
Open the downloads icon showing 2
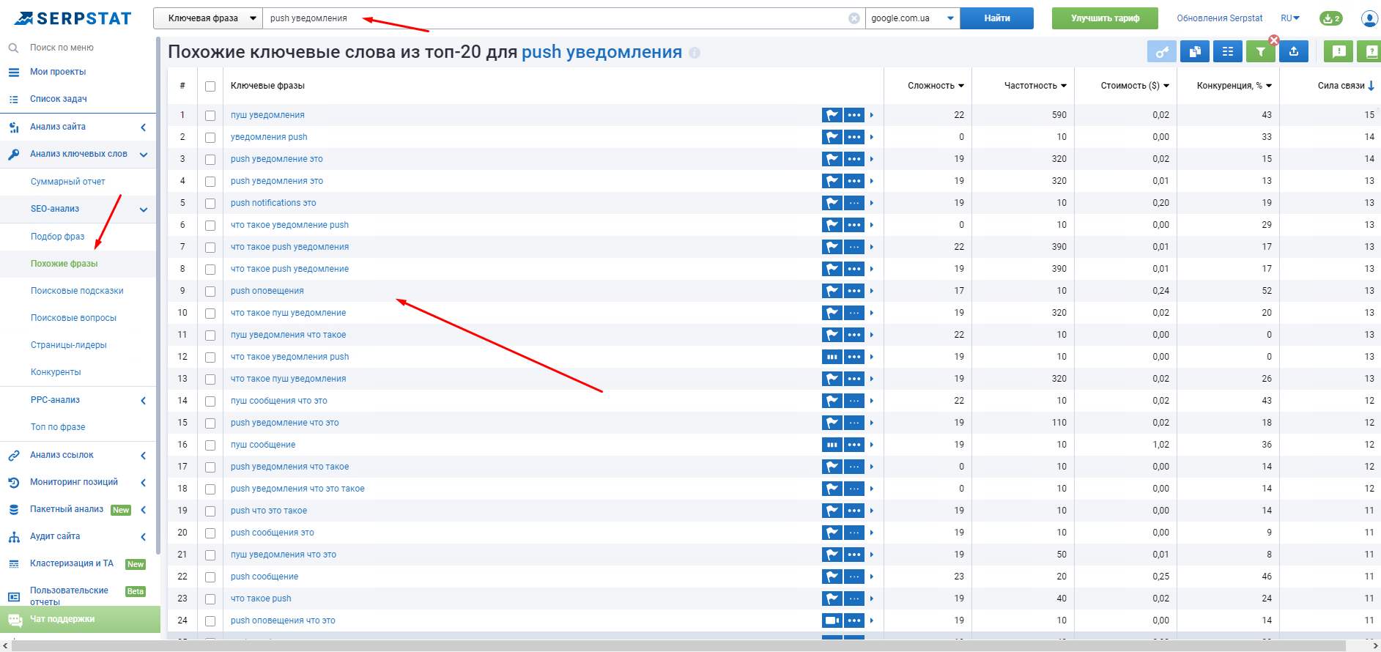[1330, 18]
